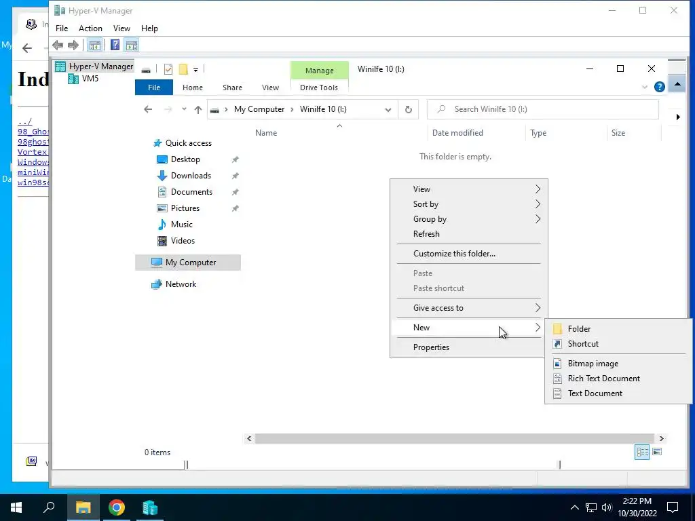Click Hyper-V Manager toolbar Back arrow
Screen dimensions: 695x521
click(x=58, y=45)
